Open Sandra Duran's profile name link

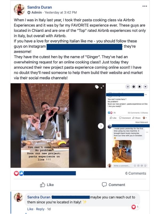[x=39, y=7]
